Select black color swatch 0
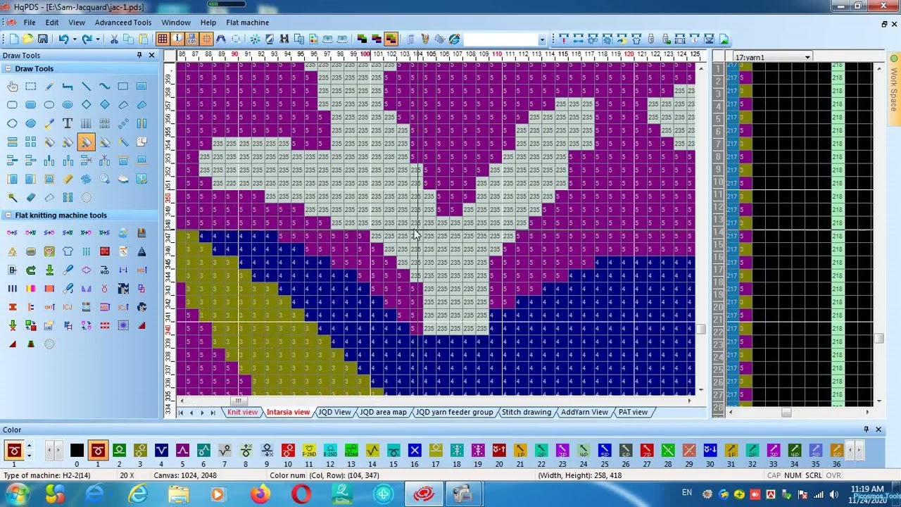Image resolution: width=901 pixels, height=507 pixels. coord(77,451)
